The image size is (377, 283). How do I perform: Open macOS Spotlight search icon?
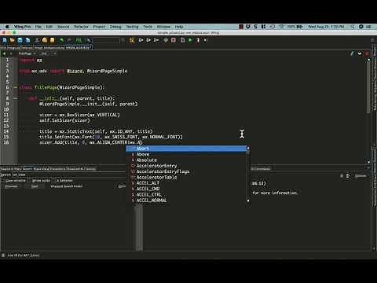click(x=353, y=27)
